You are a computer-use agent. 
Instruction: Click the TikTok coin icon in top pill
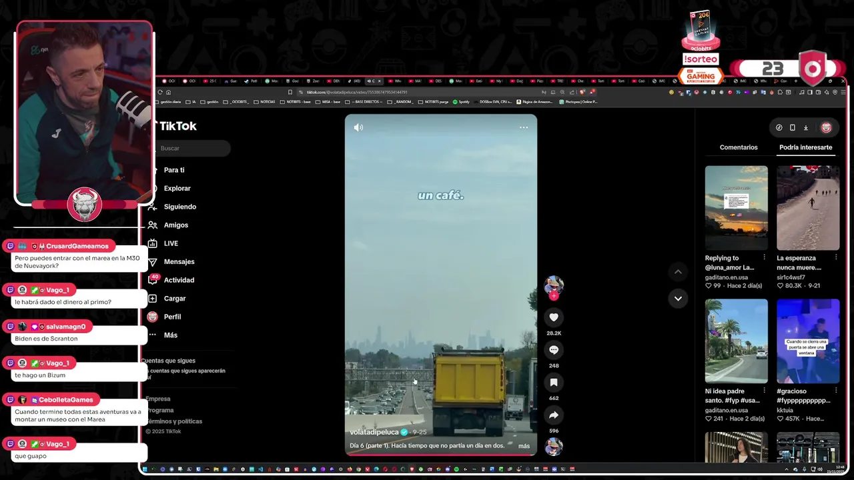[779, 127]
